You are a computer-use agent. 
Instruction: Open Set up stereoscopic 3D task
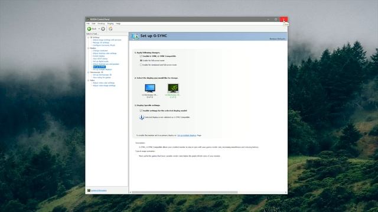pyautogui.click(x=102, y=75)
